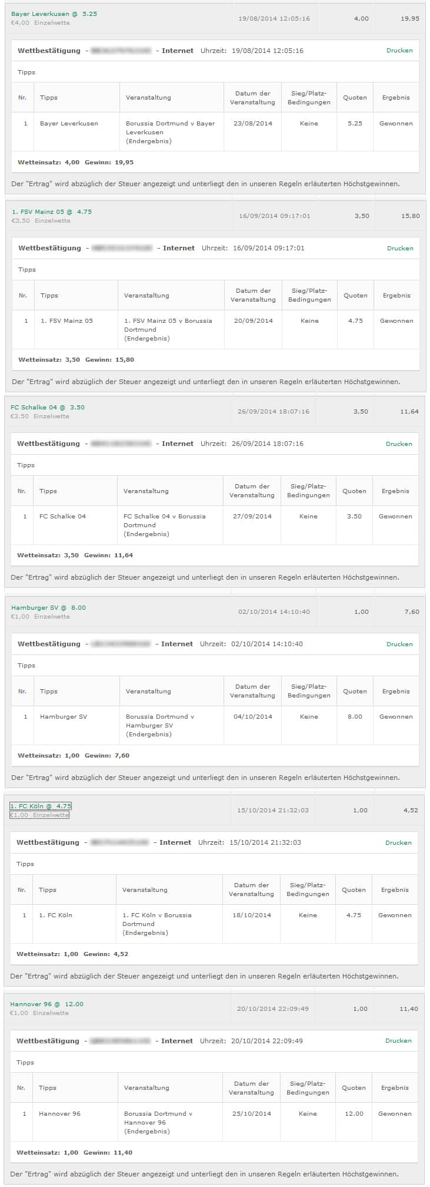Collapse the 1. FSV Mainz 05 @ 4.75 bet
The width and height of the screenshot is (430, 1187).
coord(52,211)
